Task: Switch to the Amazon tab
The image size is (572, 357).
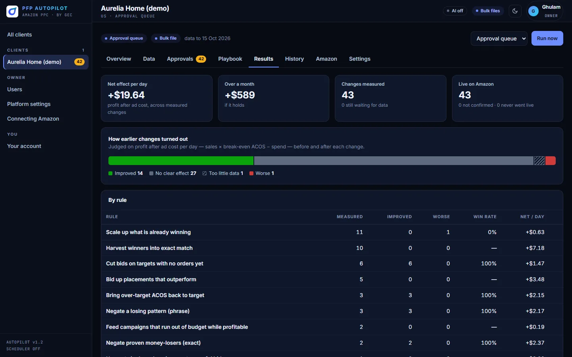Action: pyautogui.click(x=327, y=59)
